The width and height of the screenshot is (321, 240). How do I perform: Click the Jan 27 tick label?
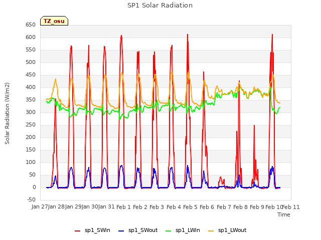(x=40, y=207)
